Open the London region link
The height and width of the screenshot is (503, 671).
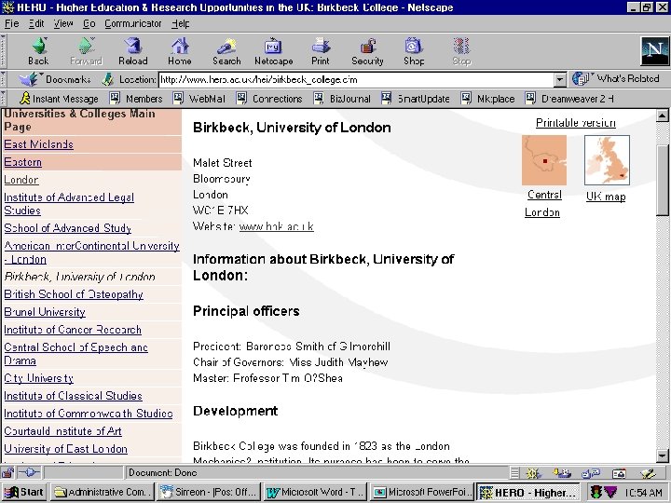pyautogui.click(x=21, y=180)
